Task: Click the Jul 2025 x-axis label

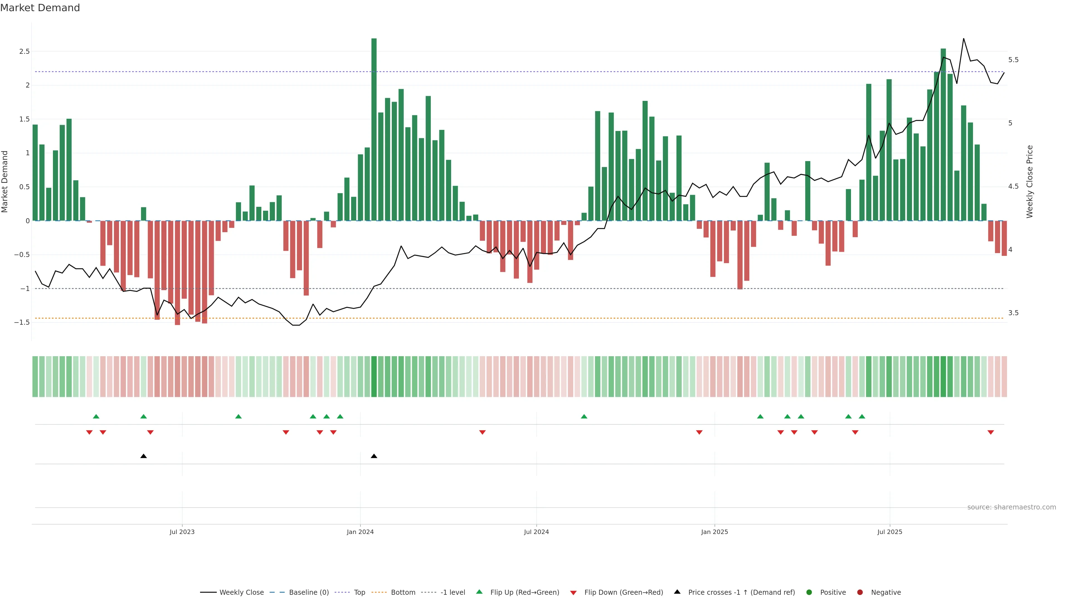Action: point(889,532)
